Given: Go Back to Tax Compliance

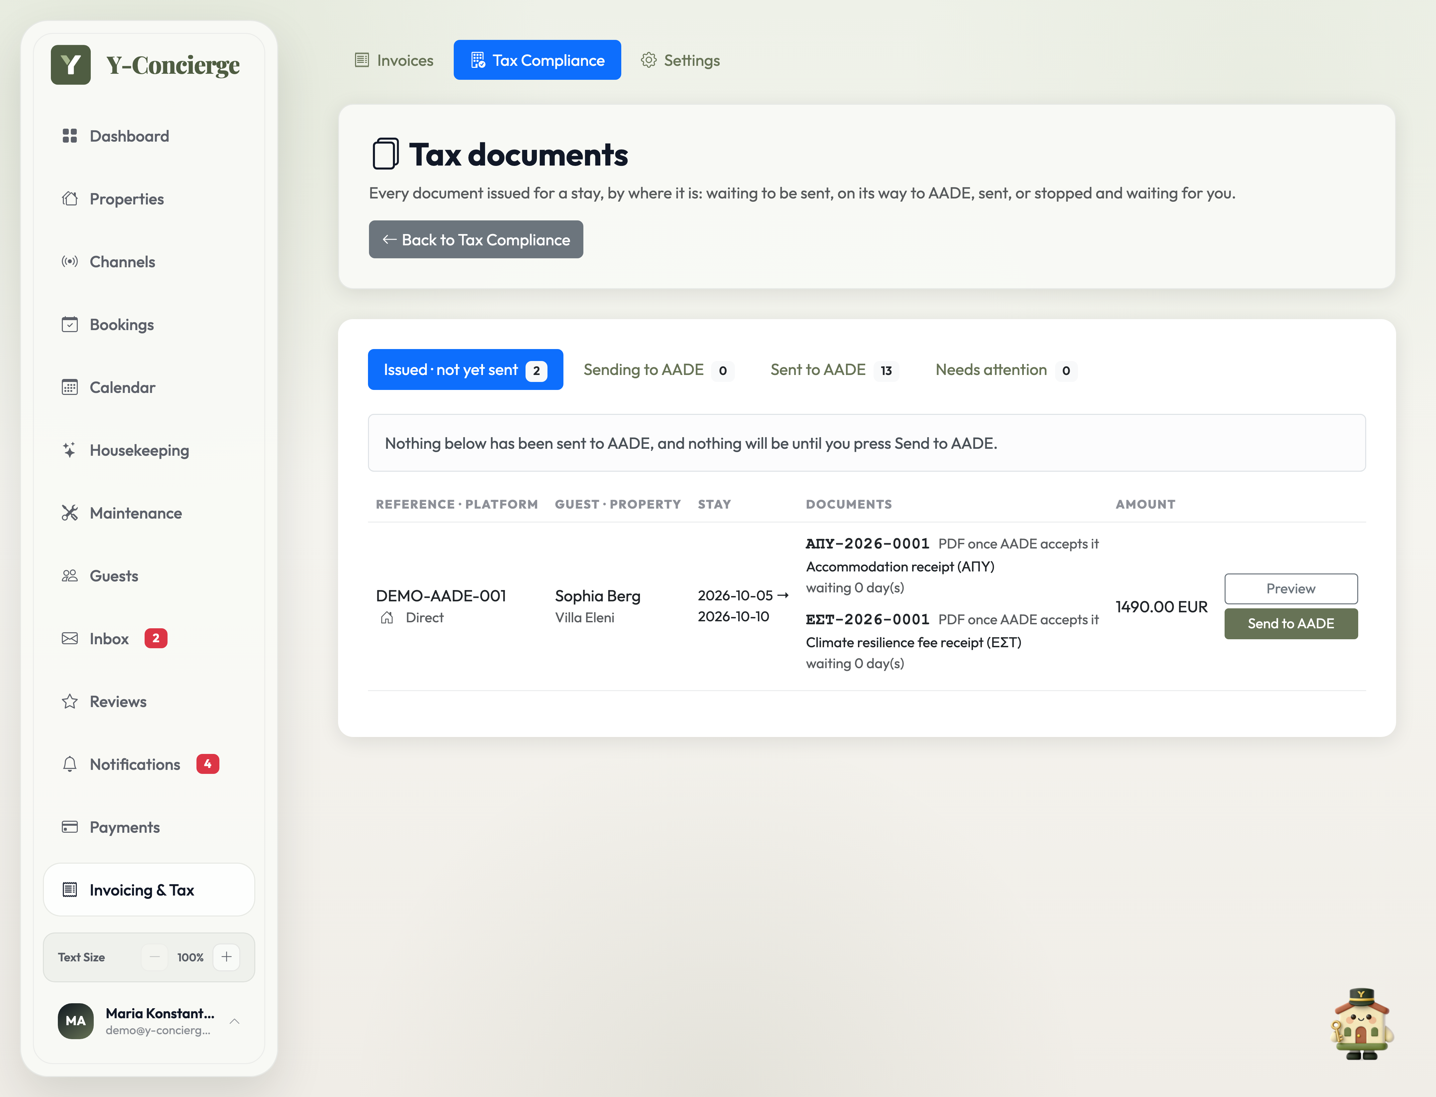Looking at the screenshot, I should [476, 240].
